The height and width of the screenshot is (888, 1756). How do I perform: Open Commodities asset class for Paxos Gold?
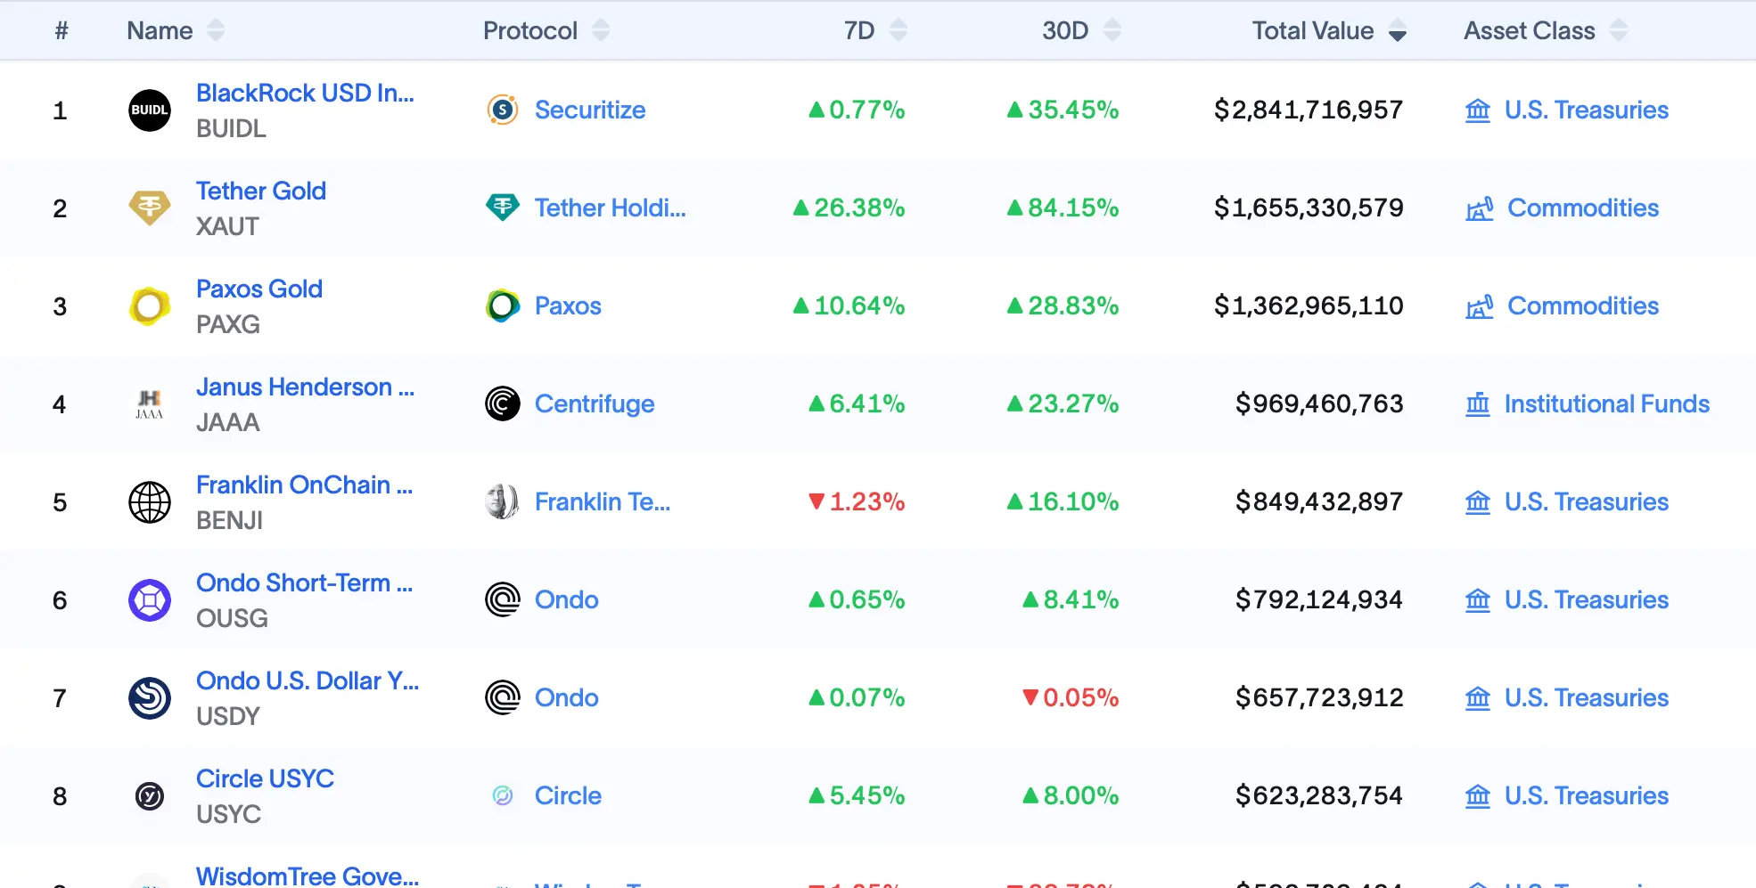(x=1583, y=306)
